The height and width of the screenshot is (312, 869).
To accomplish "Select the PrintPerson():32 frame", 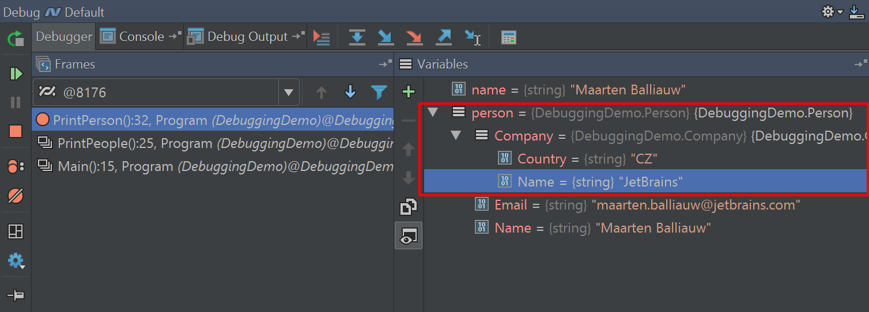I will pos(213,120).
